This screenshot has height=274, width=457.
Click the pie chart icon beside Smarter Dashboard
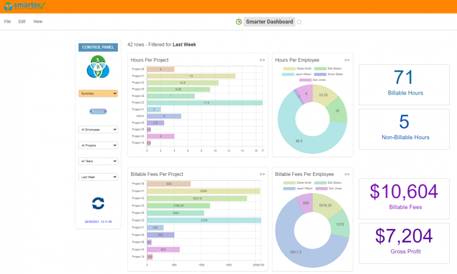click(x=239, y=22)
